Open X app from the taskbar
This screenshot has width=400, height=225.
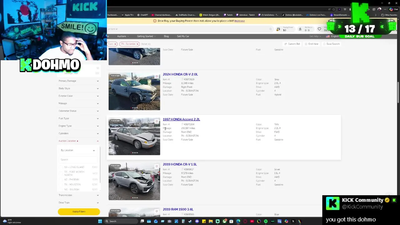point(293,221)
